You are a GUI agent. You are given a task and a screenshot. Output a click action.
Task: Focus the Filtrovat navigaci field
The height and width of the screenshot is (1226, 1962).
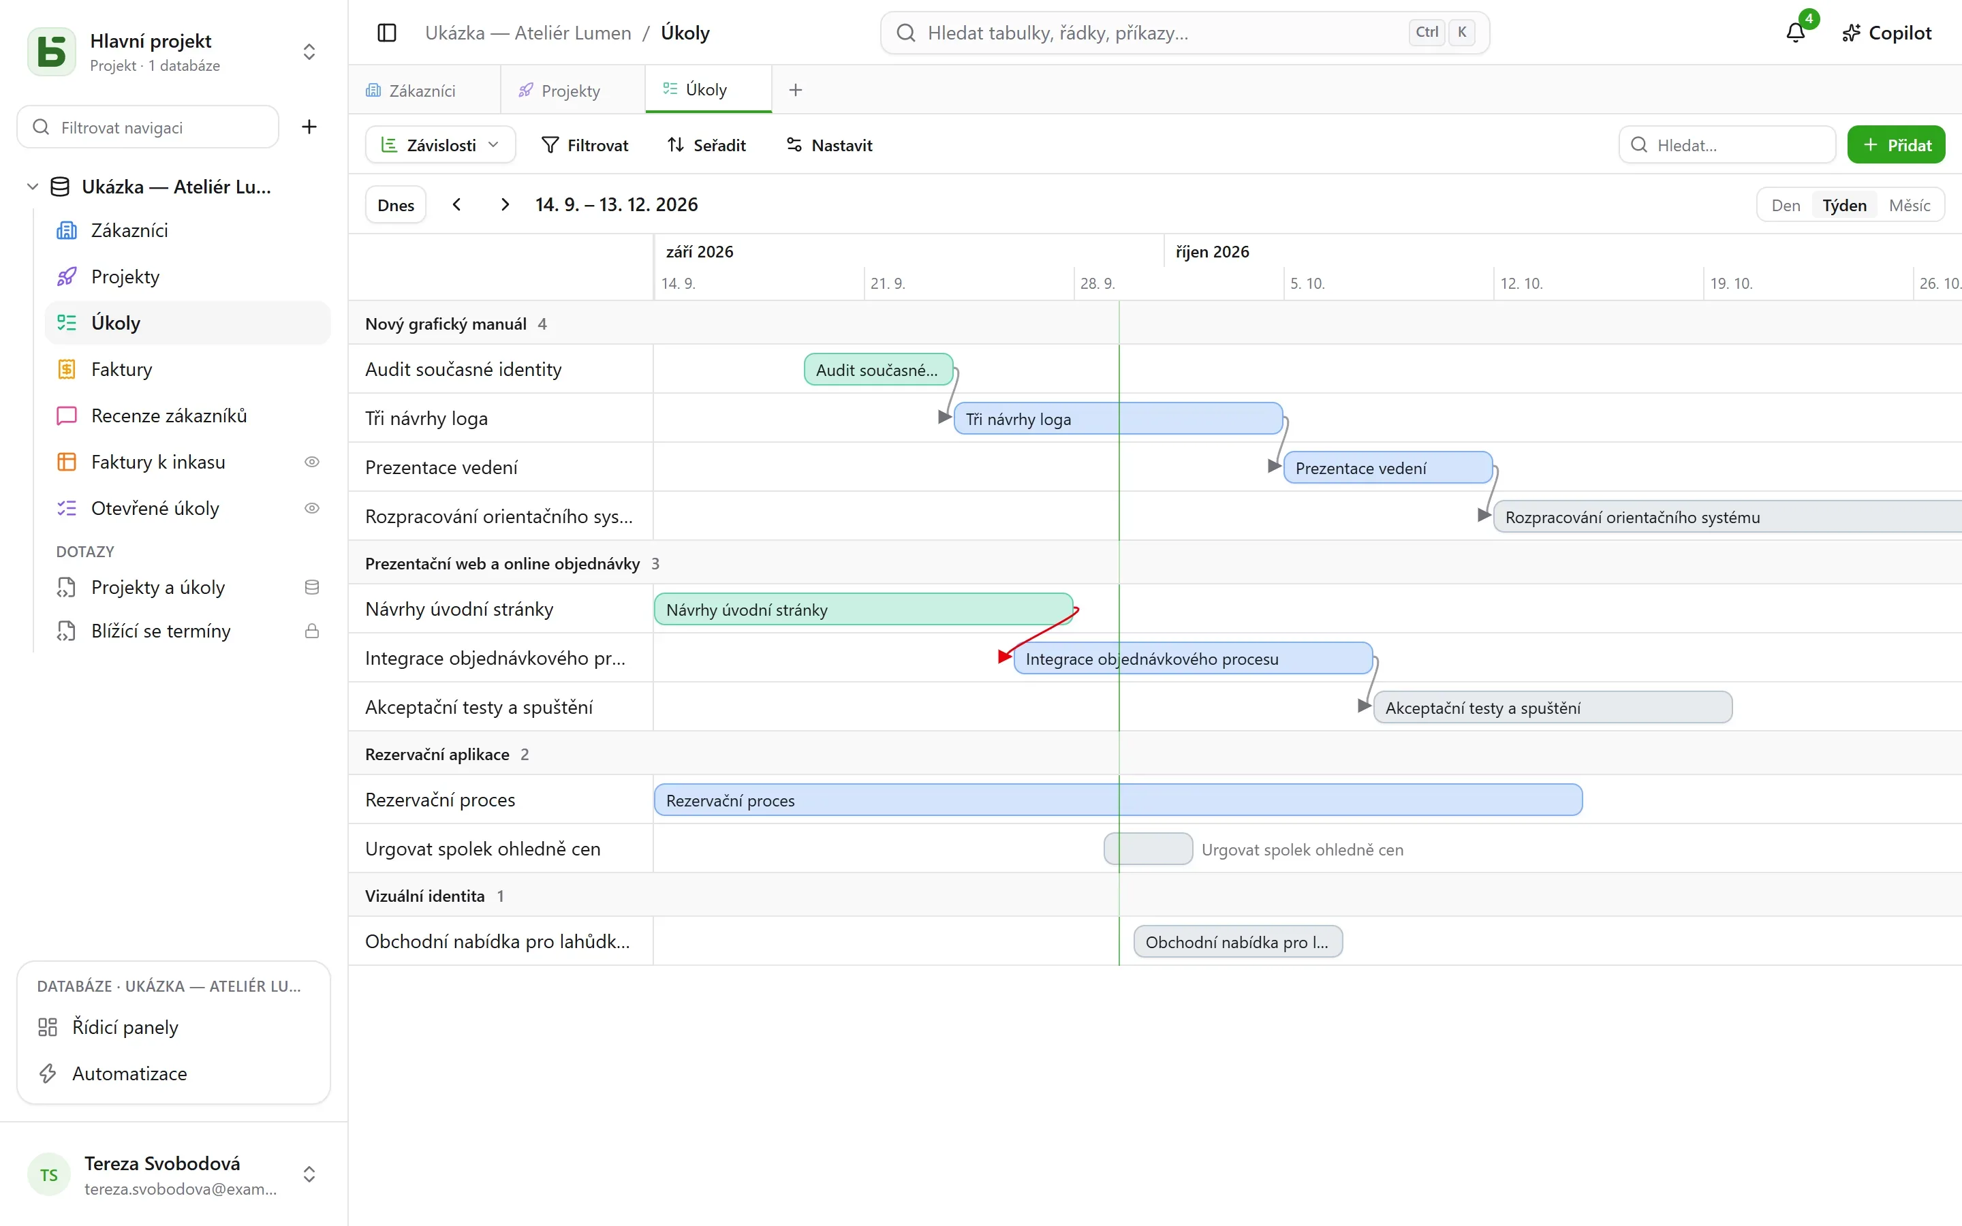tap(148, 127)
